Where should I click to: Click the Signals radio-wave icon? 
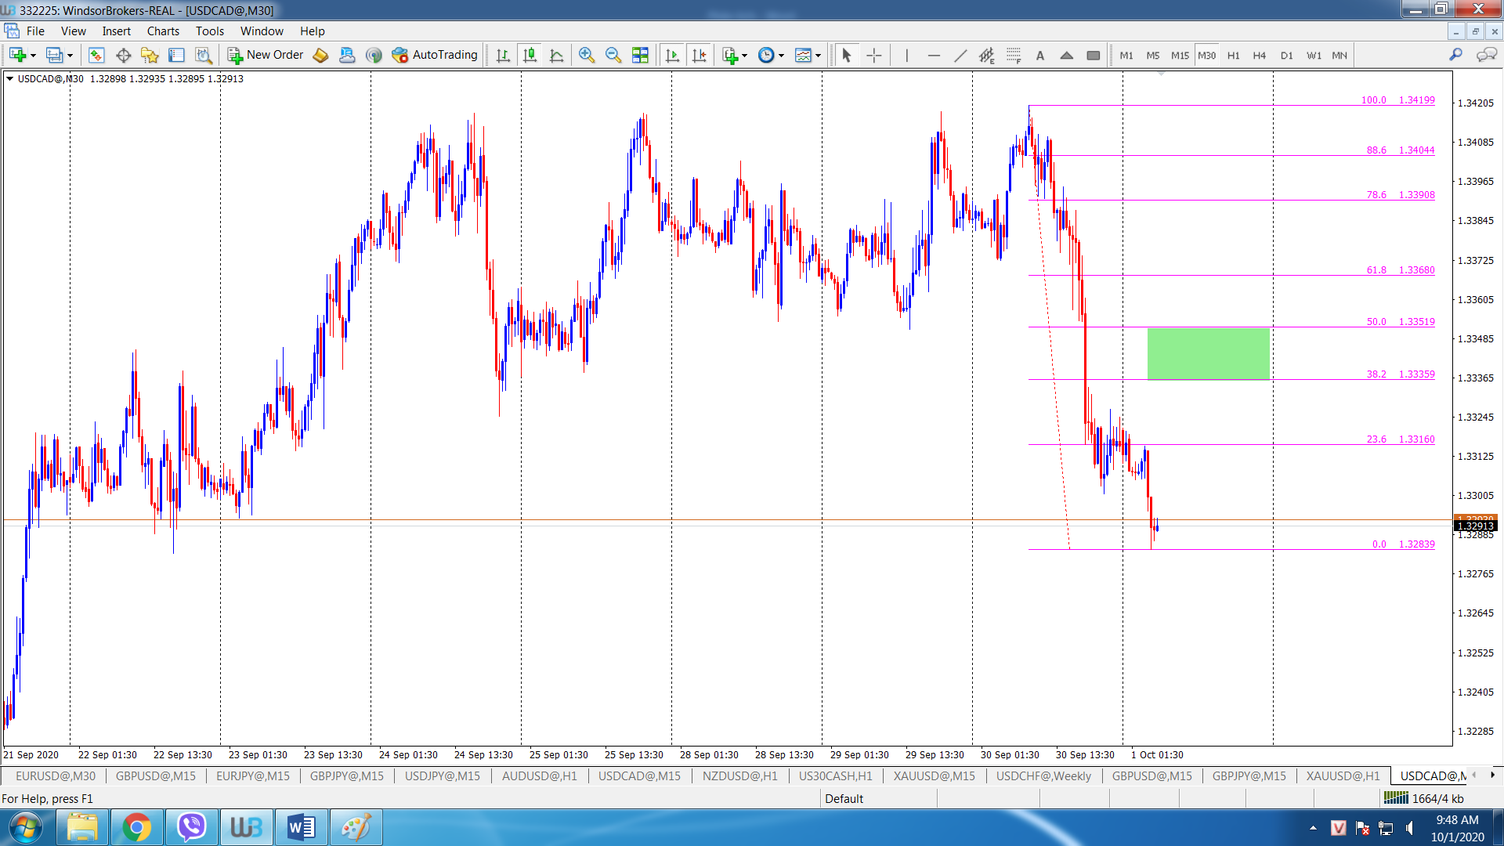374,55
